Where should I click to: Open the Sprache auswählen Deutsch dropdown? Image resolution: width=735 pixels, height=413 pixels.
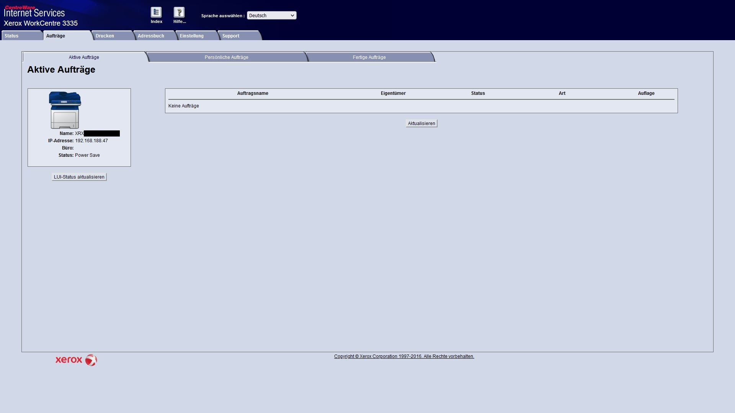pos(271,15)
